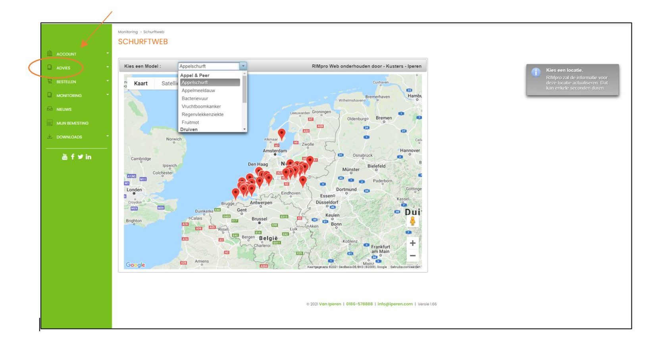This screenshot has width=664, height=352.
Task: Click the Bestellen shopping cart icon
Action: coord(50,81)
